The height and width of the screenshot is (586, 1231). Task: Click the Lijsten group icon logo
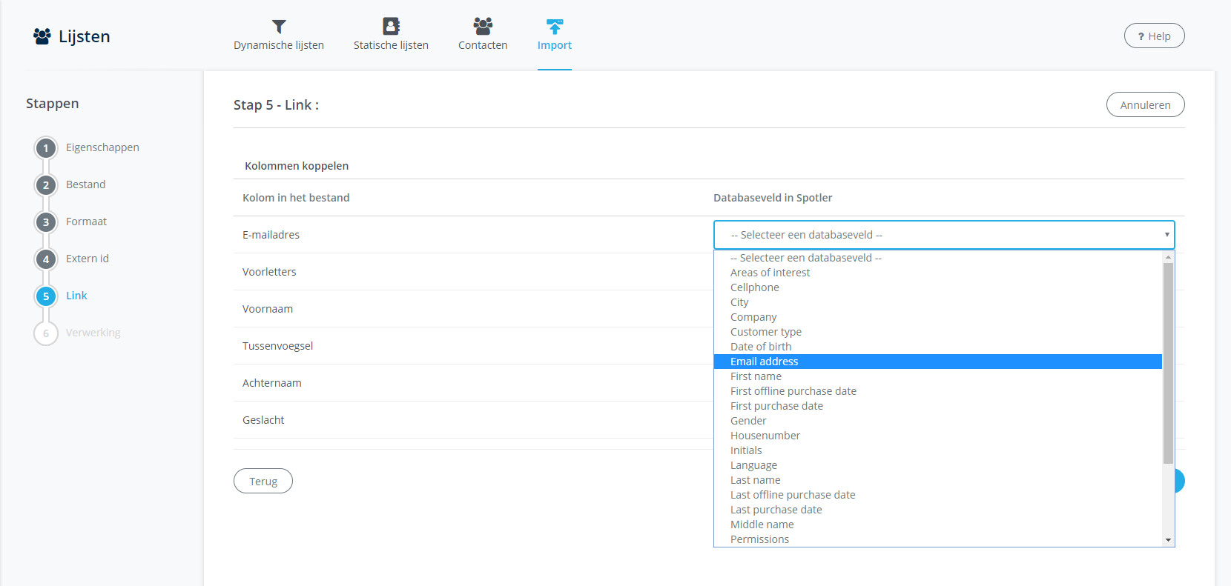pyautogui.click(x=42, y=36)
